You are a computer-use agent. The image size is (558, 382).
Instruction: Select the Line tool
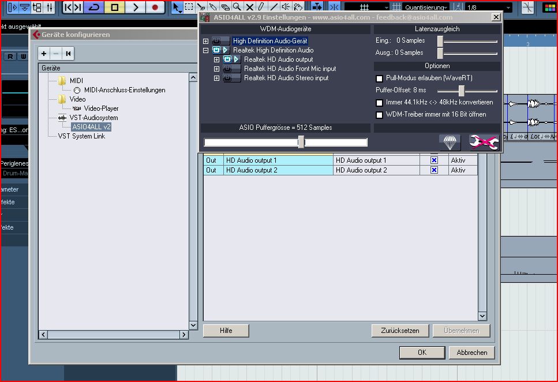[x=274, y=7]
